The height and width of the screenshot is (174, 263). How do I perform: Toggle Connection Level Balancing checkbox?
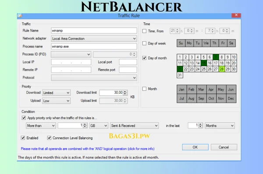(x=49, y=138)
